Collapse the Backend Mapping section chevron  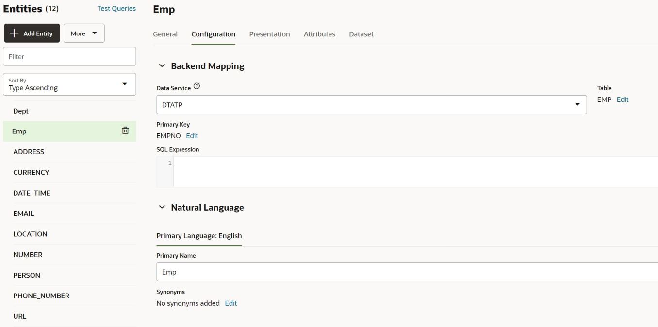162,66
